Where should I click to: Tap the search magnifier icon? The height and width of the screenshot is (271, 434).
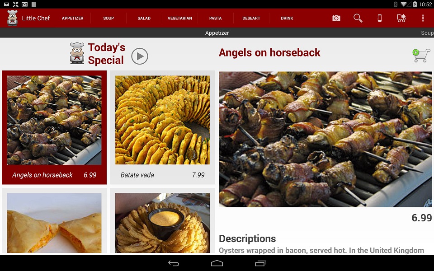click(x=358, y=18)
